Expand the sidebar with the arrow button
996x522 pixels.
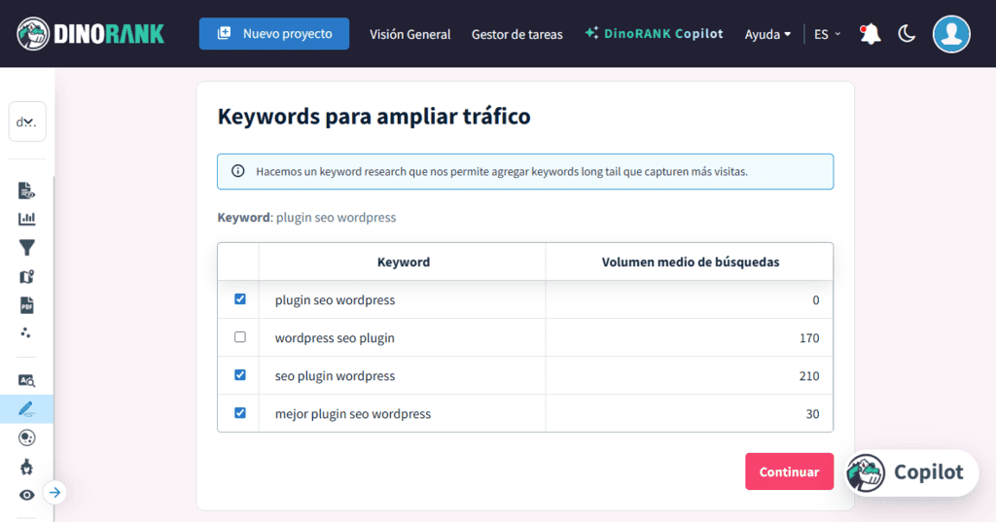point(54,492)
